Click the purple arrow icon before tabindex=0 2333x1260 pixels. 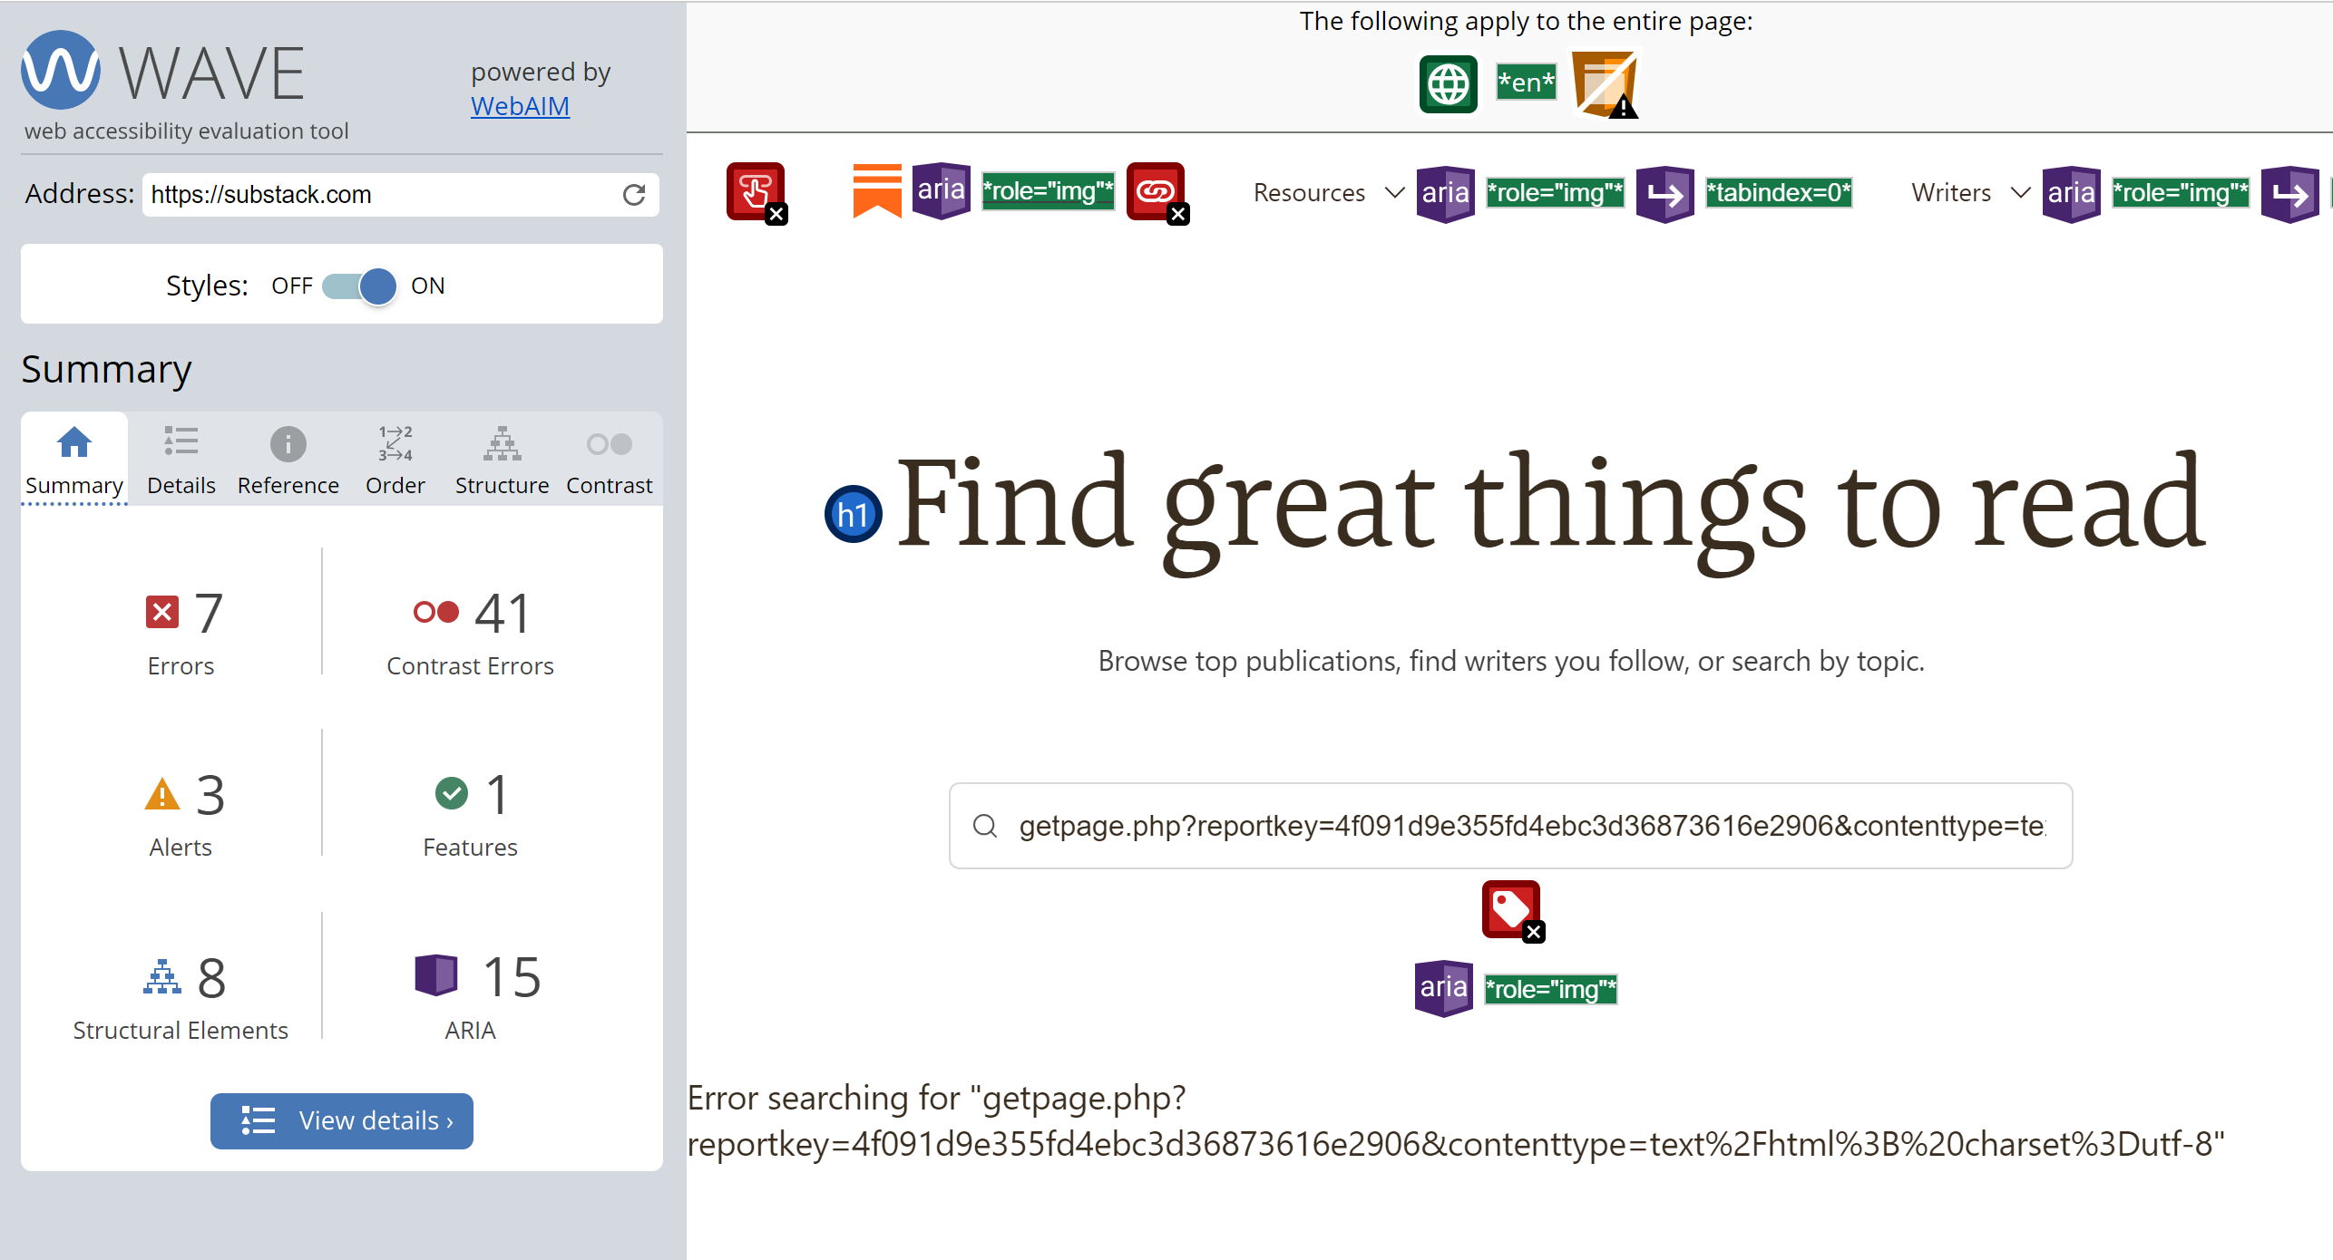coord(1665,193)
